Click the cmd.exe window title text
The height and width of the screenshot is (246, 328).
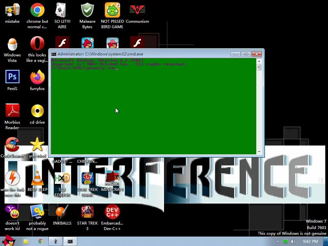(x=100, y=54)
